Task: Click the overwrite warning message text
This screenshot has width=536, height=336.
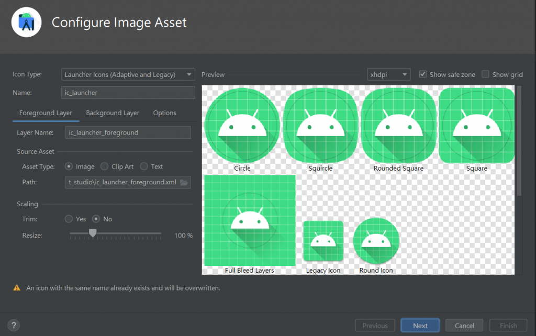Action: click(x=123, y=288)
